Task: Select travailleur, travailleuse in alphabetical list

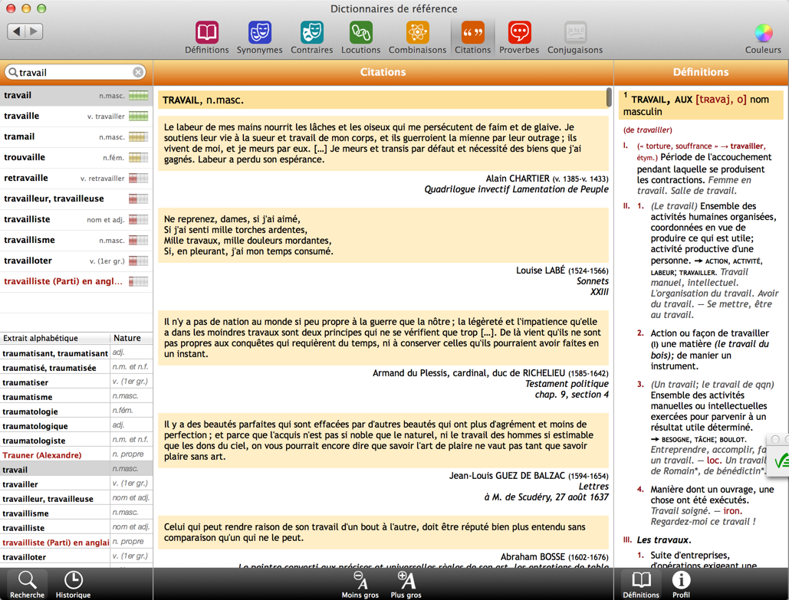Action: (x=76, y=499)
